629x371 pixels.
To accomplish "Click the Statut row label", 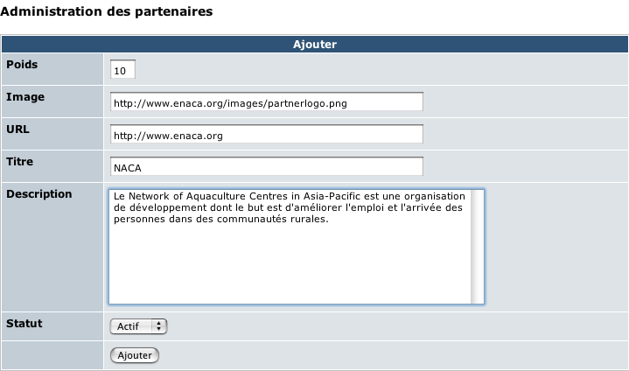I will (24, 323).
